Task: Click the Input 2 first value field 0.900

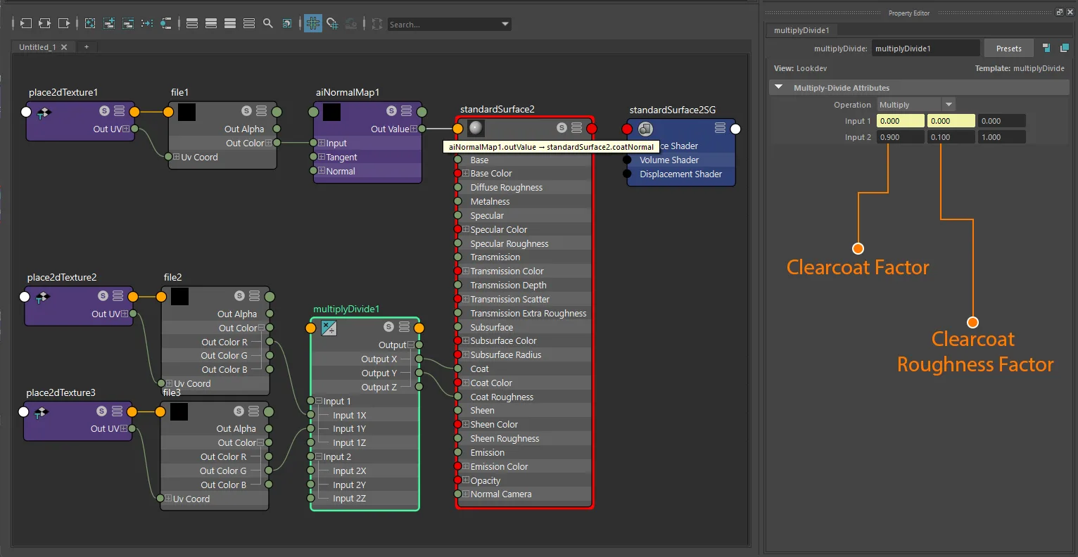Action: (901, 137)
